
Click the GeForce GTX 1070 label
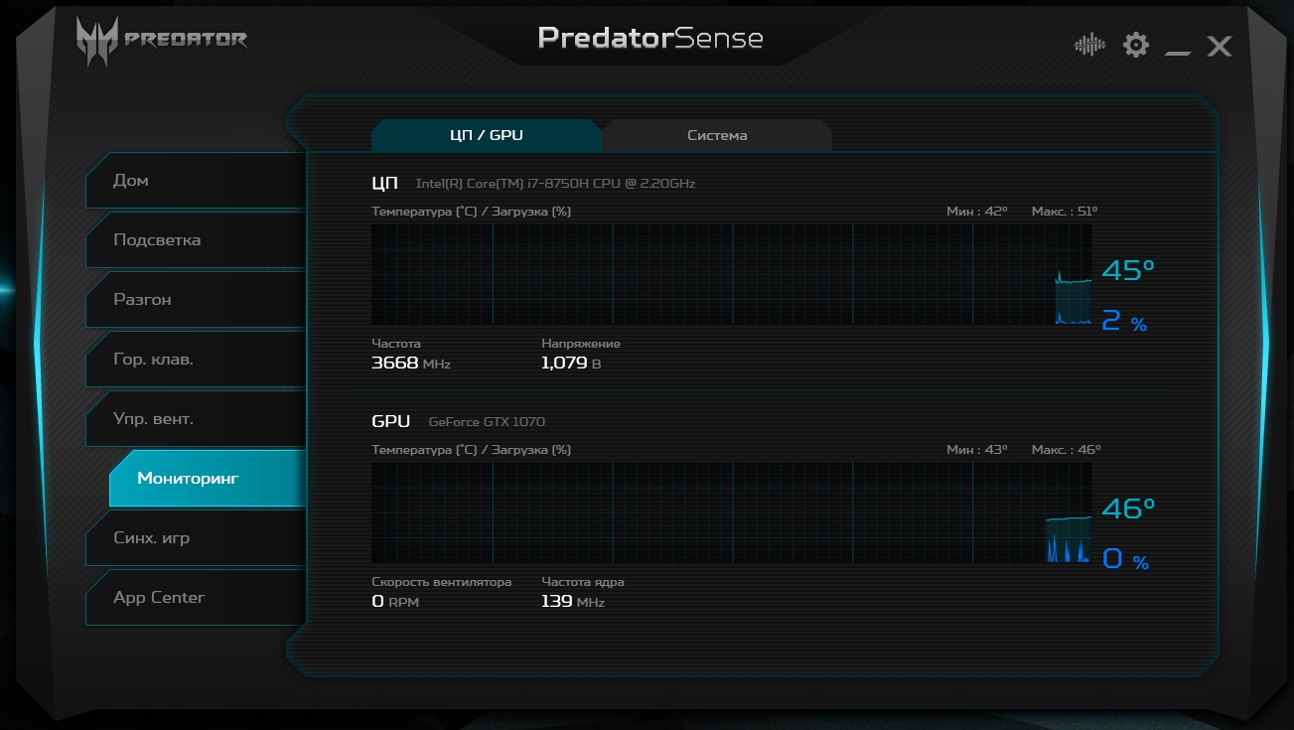point(487,422)
